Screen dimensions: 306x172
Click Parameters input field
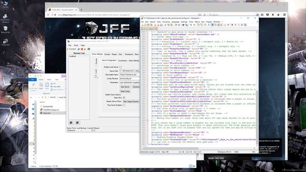130,82
